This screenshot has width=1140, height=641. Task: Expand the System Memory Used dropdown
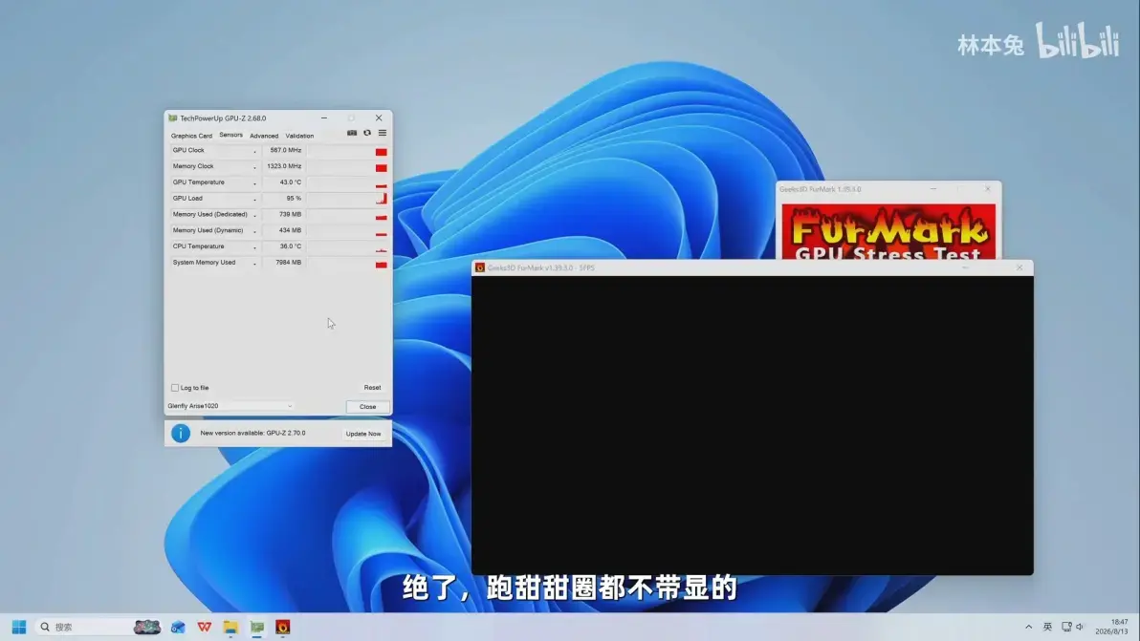coord(254,263)
